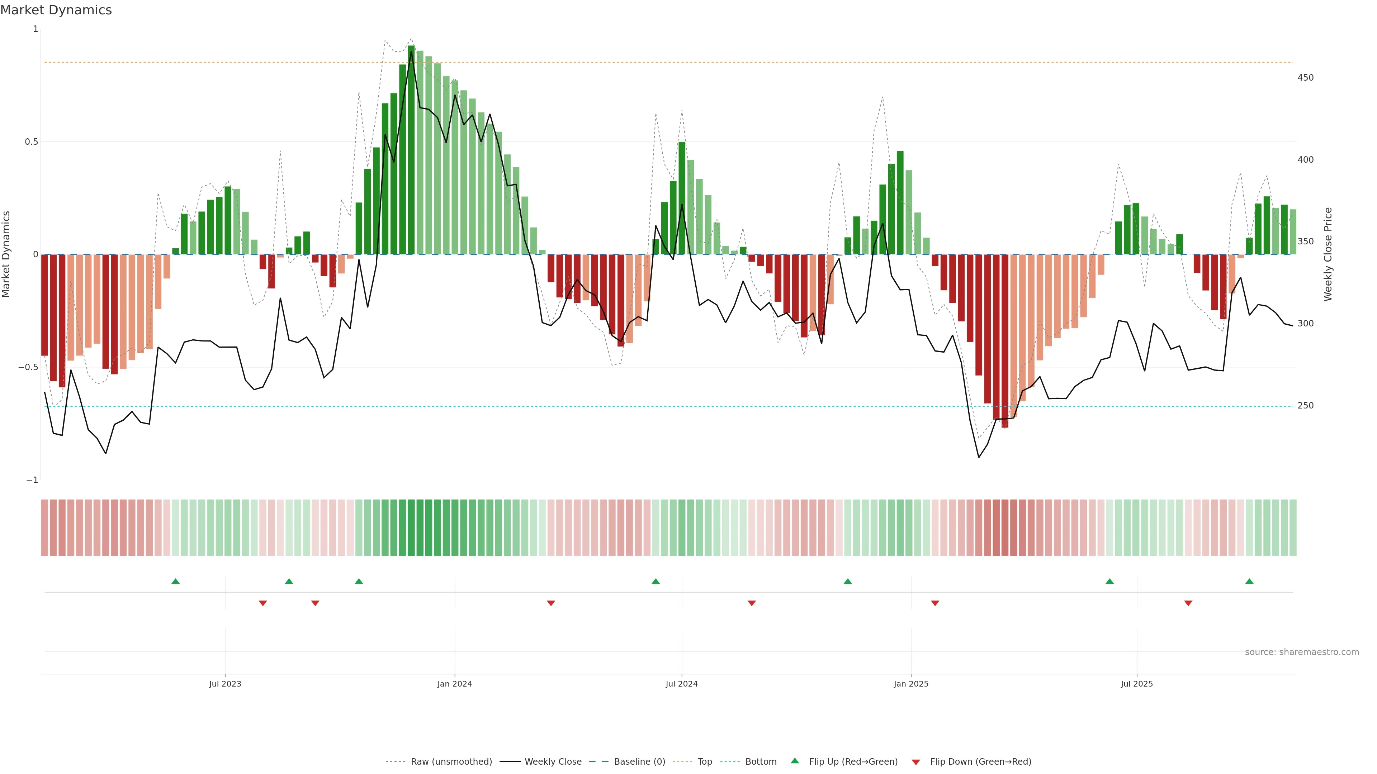This screenshot has height=774, width=1377.
Task: Click the last red flip-down triangle marker
Action: (1188, 603)
